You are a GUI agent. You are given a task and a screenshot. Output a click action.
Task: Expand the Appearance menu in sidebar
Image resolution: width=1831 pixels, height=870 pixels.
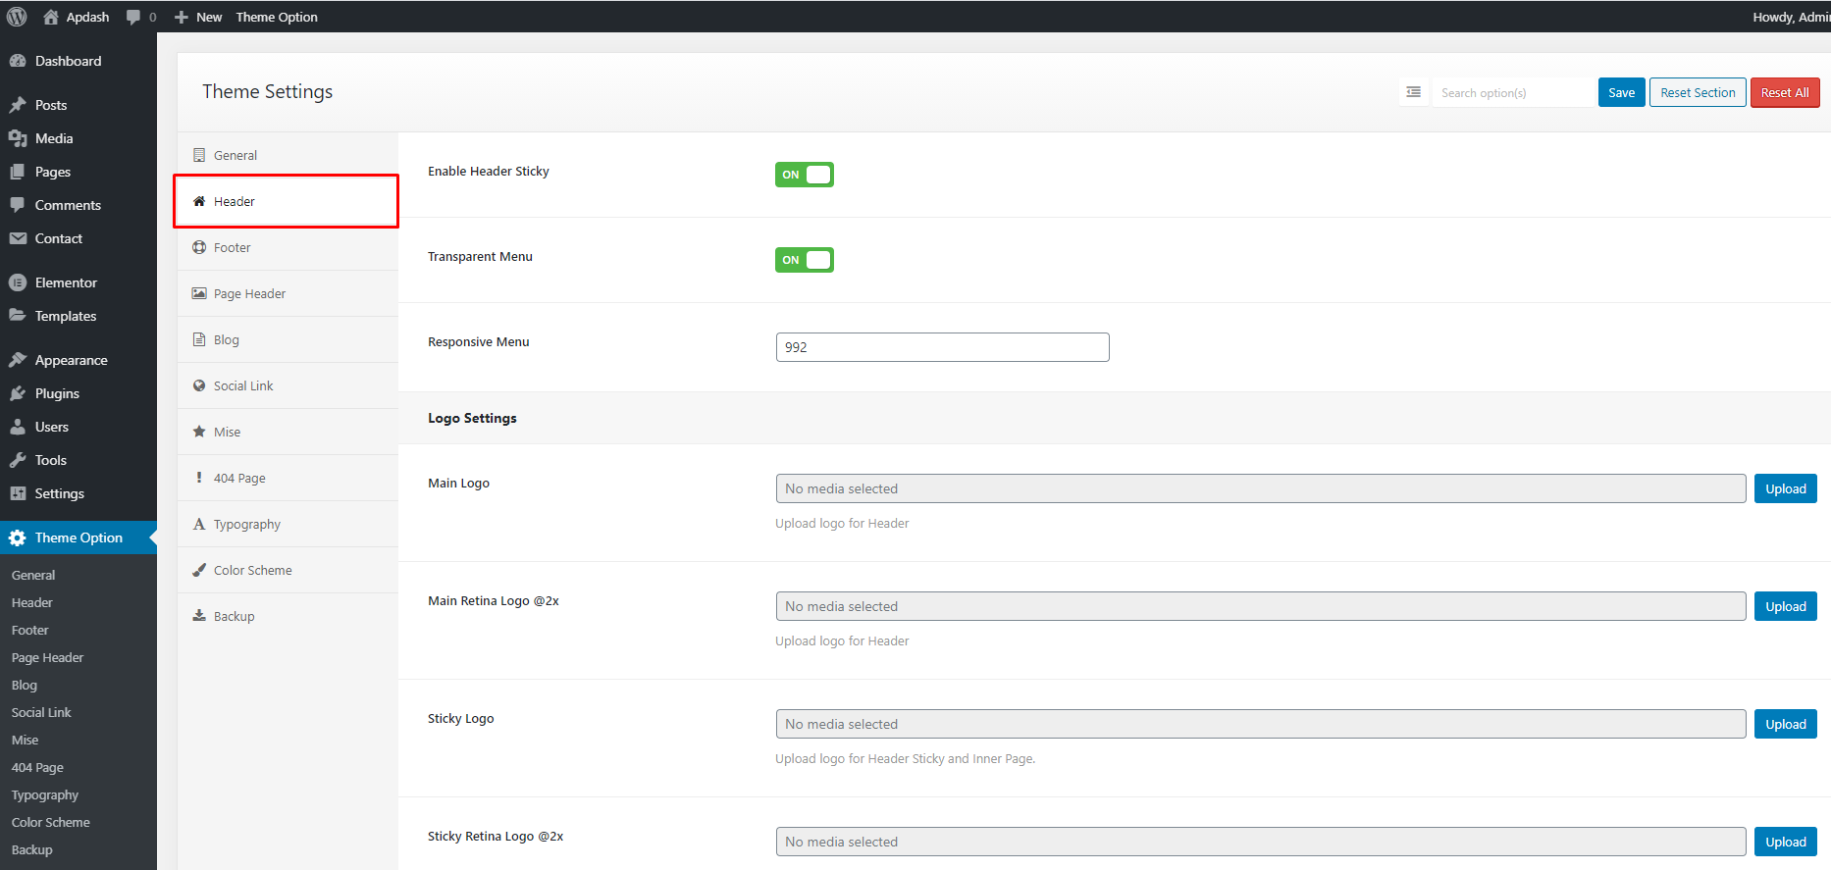point(71,360)
